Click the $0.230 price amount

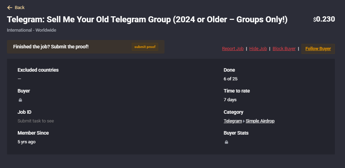pyautogui.click(x=324, y=19)
